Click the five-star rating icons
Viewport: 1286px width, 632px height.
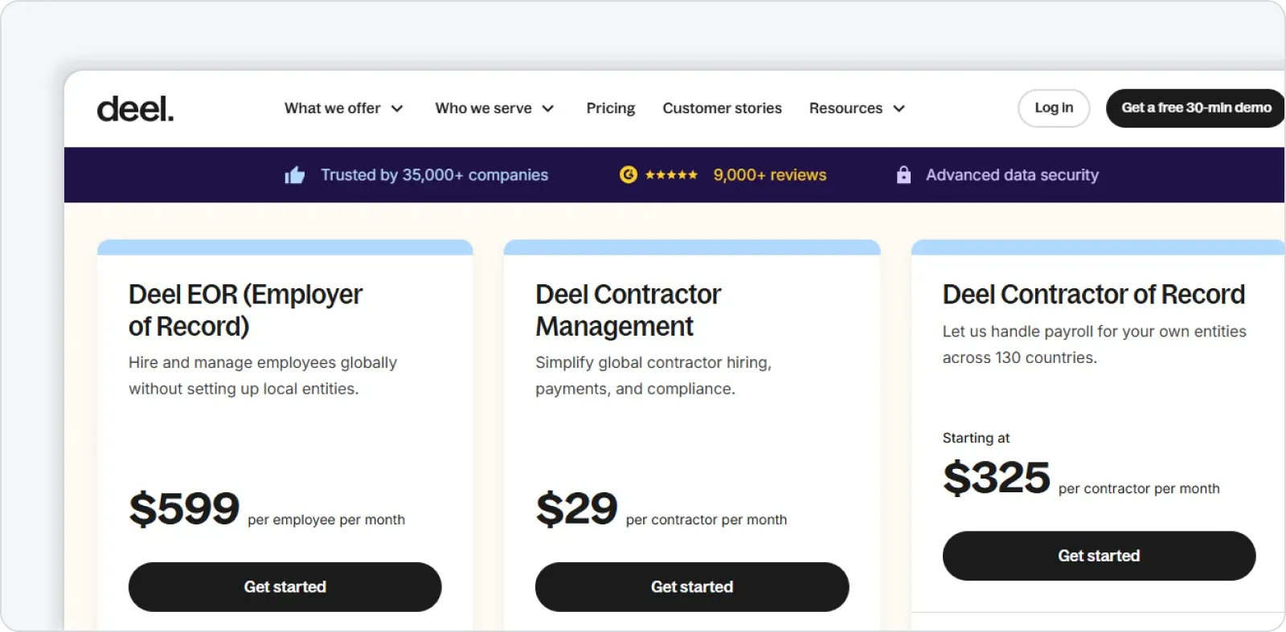point(671,175)
